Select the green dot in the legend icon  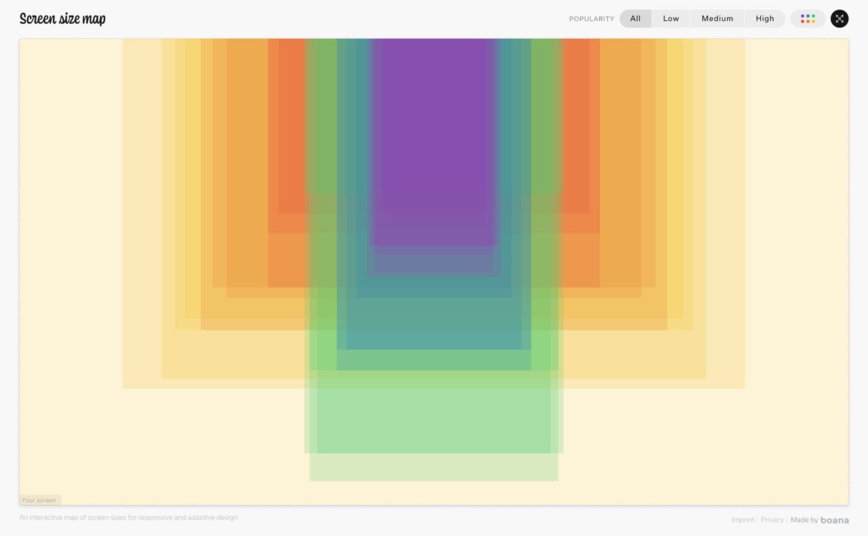point(814,16)
